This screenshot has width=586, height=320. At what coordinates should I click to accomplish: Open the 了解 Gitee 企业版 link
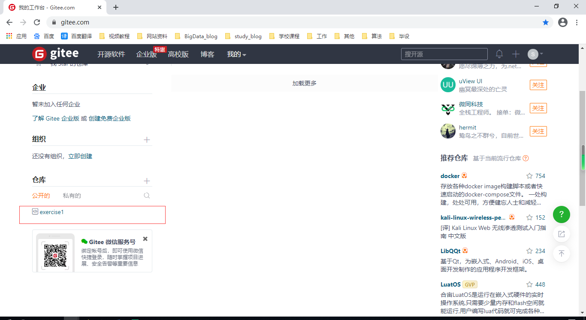pos(56,118)
